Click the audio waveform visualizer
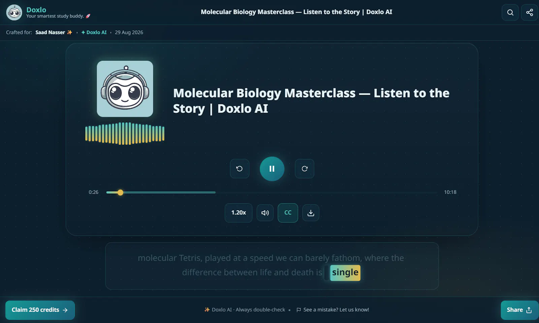This screenshot has height=323, width=539. pyautogui.click(x=125, y=133)
